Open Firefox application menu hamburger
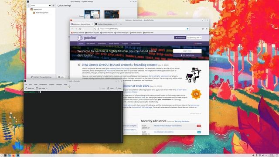The height and width of the screenshot is (157, 279). tap(207, 29)
